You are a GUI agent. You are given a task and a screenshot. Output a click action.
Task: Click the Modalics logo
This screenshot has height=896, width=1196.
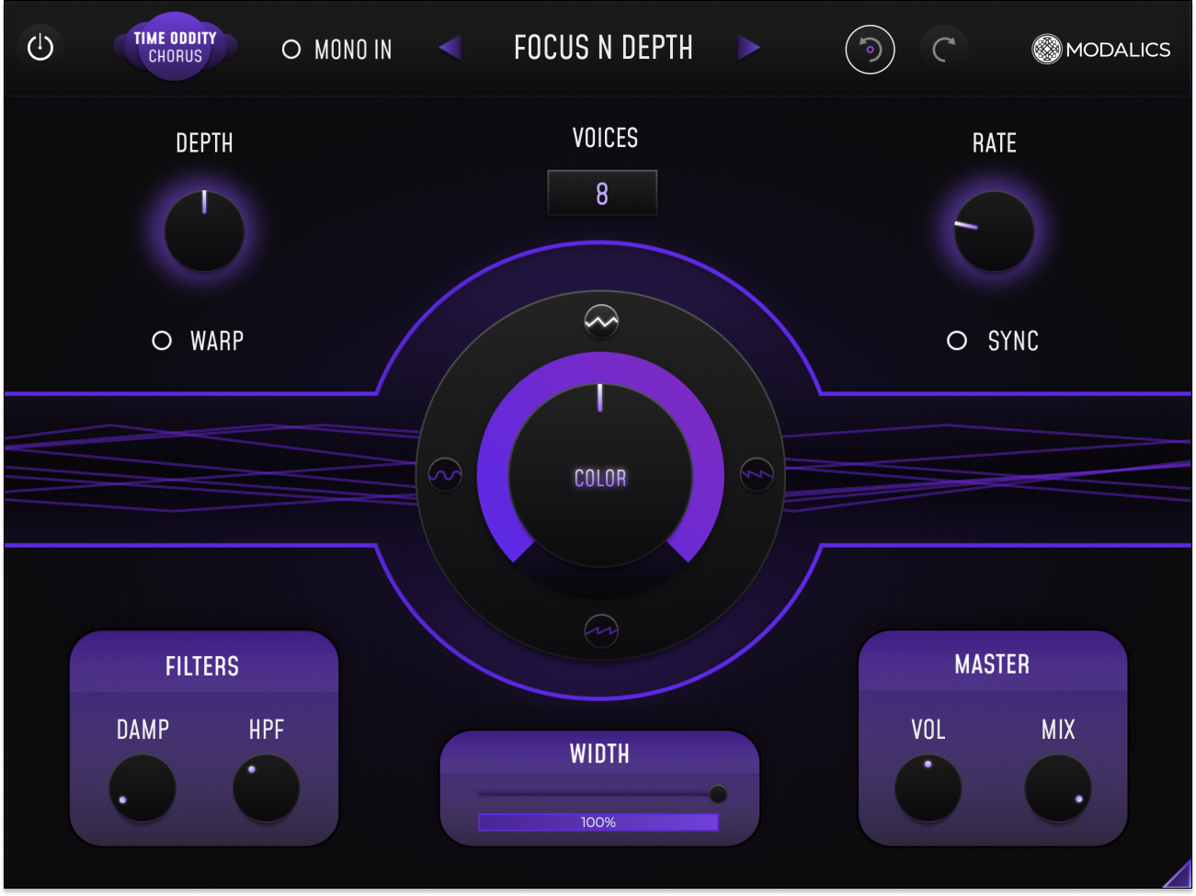pos(1099,50)
